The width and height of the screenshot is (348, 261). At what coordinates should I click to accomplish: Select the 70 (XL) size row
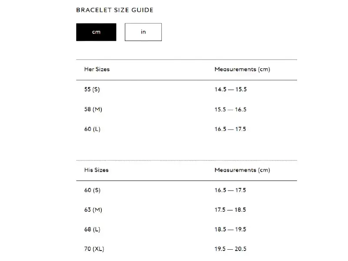pos(94,249)
